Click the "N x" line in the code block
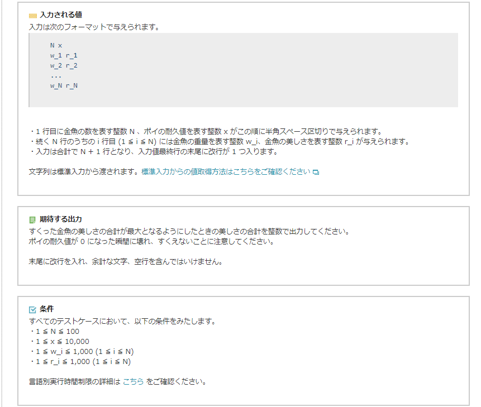This screenshot has height=407, width=481. coord(56,45)
